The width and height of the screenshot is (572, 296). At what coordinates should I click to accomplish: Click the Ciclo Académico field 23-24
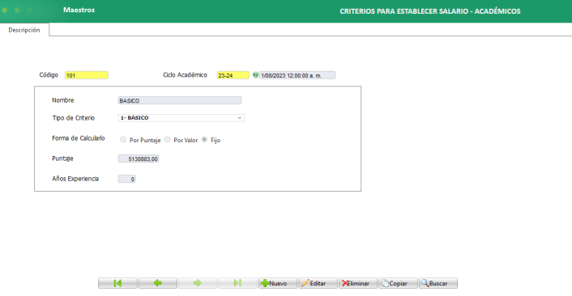point(233,75)
